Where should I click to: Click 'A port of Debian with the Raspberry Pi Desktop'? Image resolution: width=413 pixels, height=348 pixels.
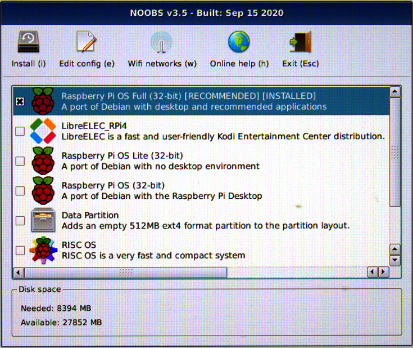pos(162,196)
